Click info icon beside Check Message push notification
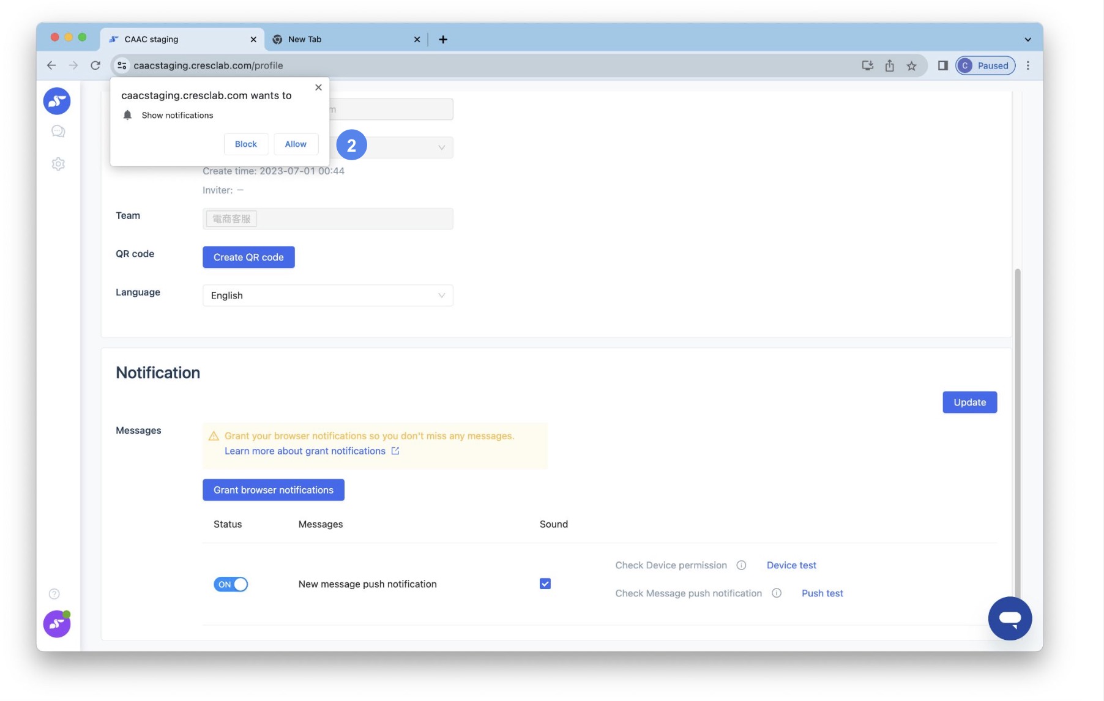Viewport: 1104px width, 701px height. coord(777,593)
